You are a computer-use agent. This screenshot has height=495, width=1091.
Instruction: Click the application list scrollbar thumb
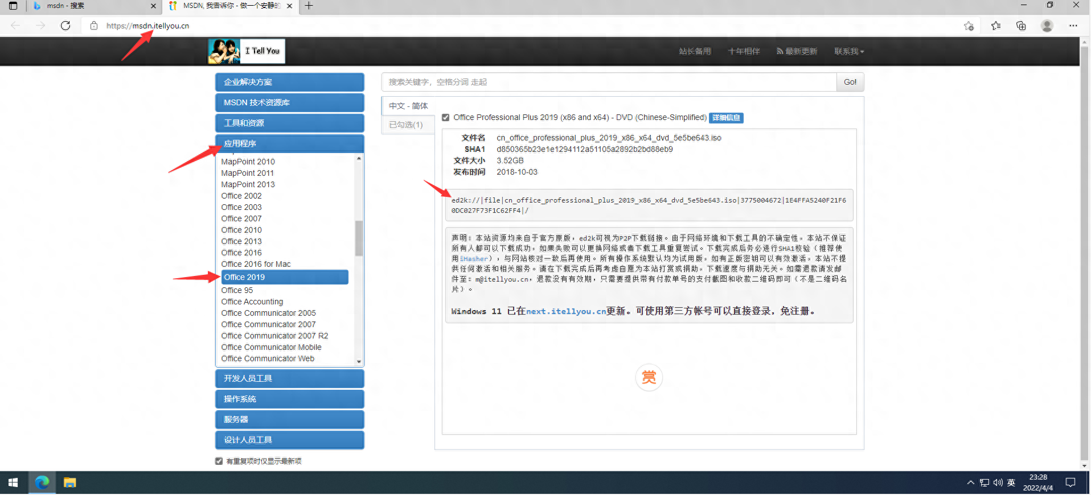[359, 238]
